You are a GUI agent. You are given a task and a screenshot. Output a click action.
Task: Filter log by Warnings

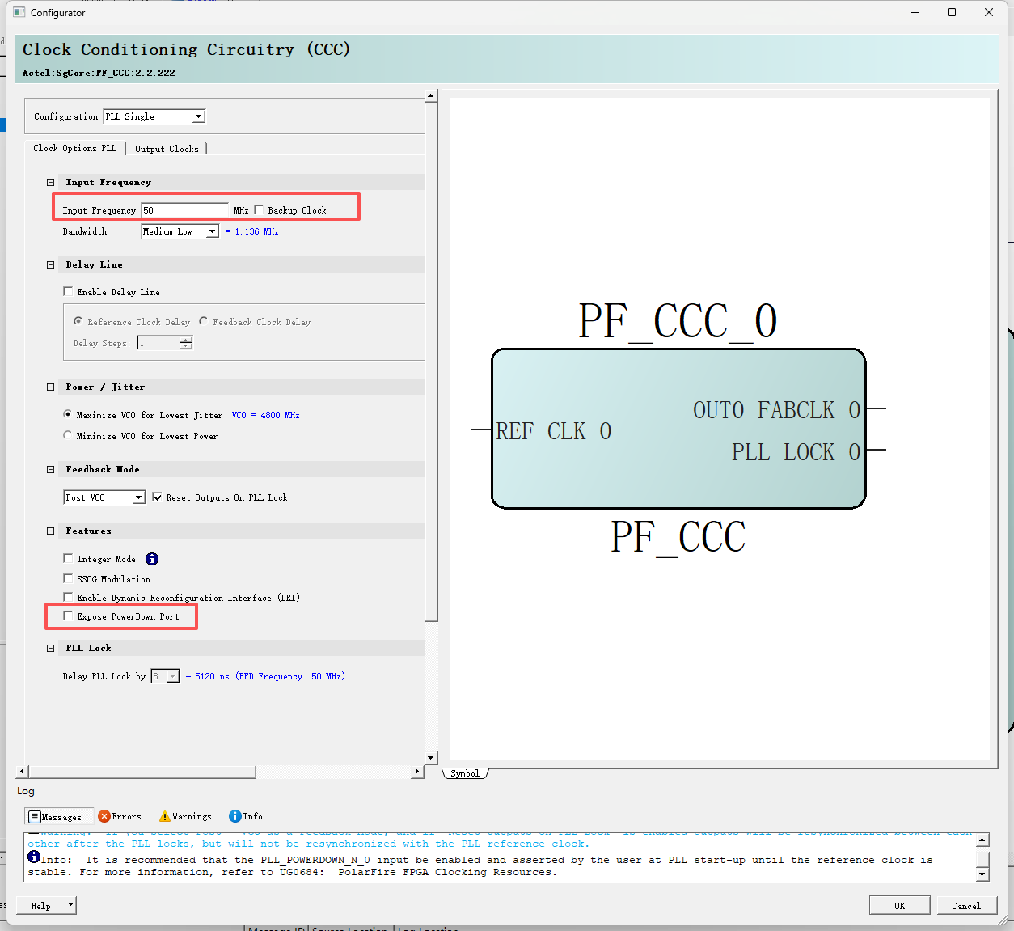[186, 816]
